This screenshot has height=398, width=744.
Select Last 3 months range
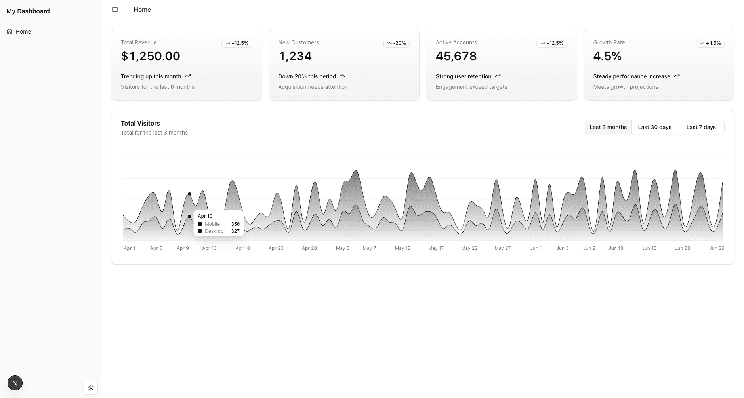coord(608,127)
